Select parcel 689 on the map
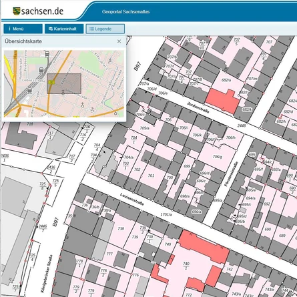Screen dimensions: 297x297 [282, 236]
